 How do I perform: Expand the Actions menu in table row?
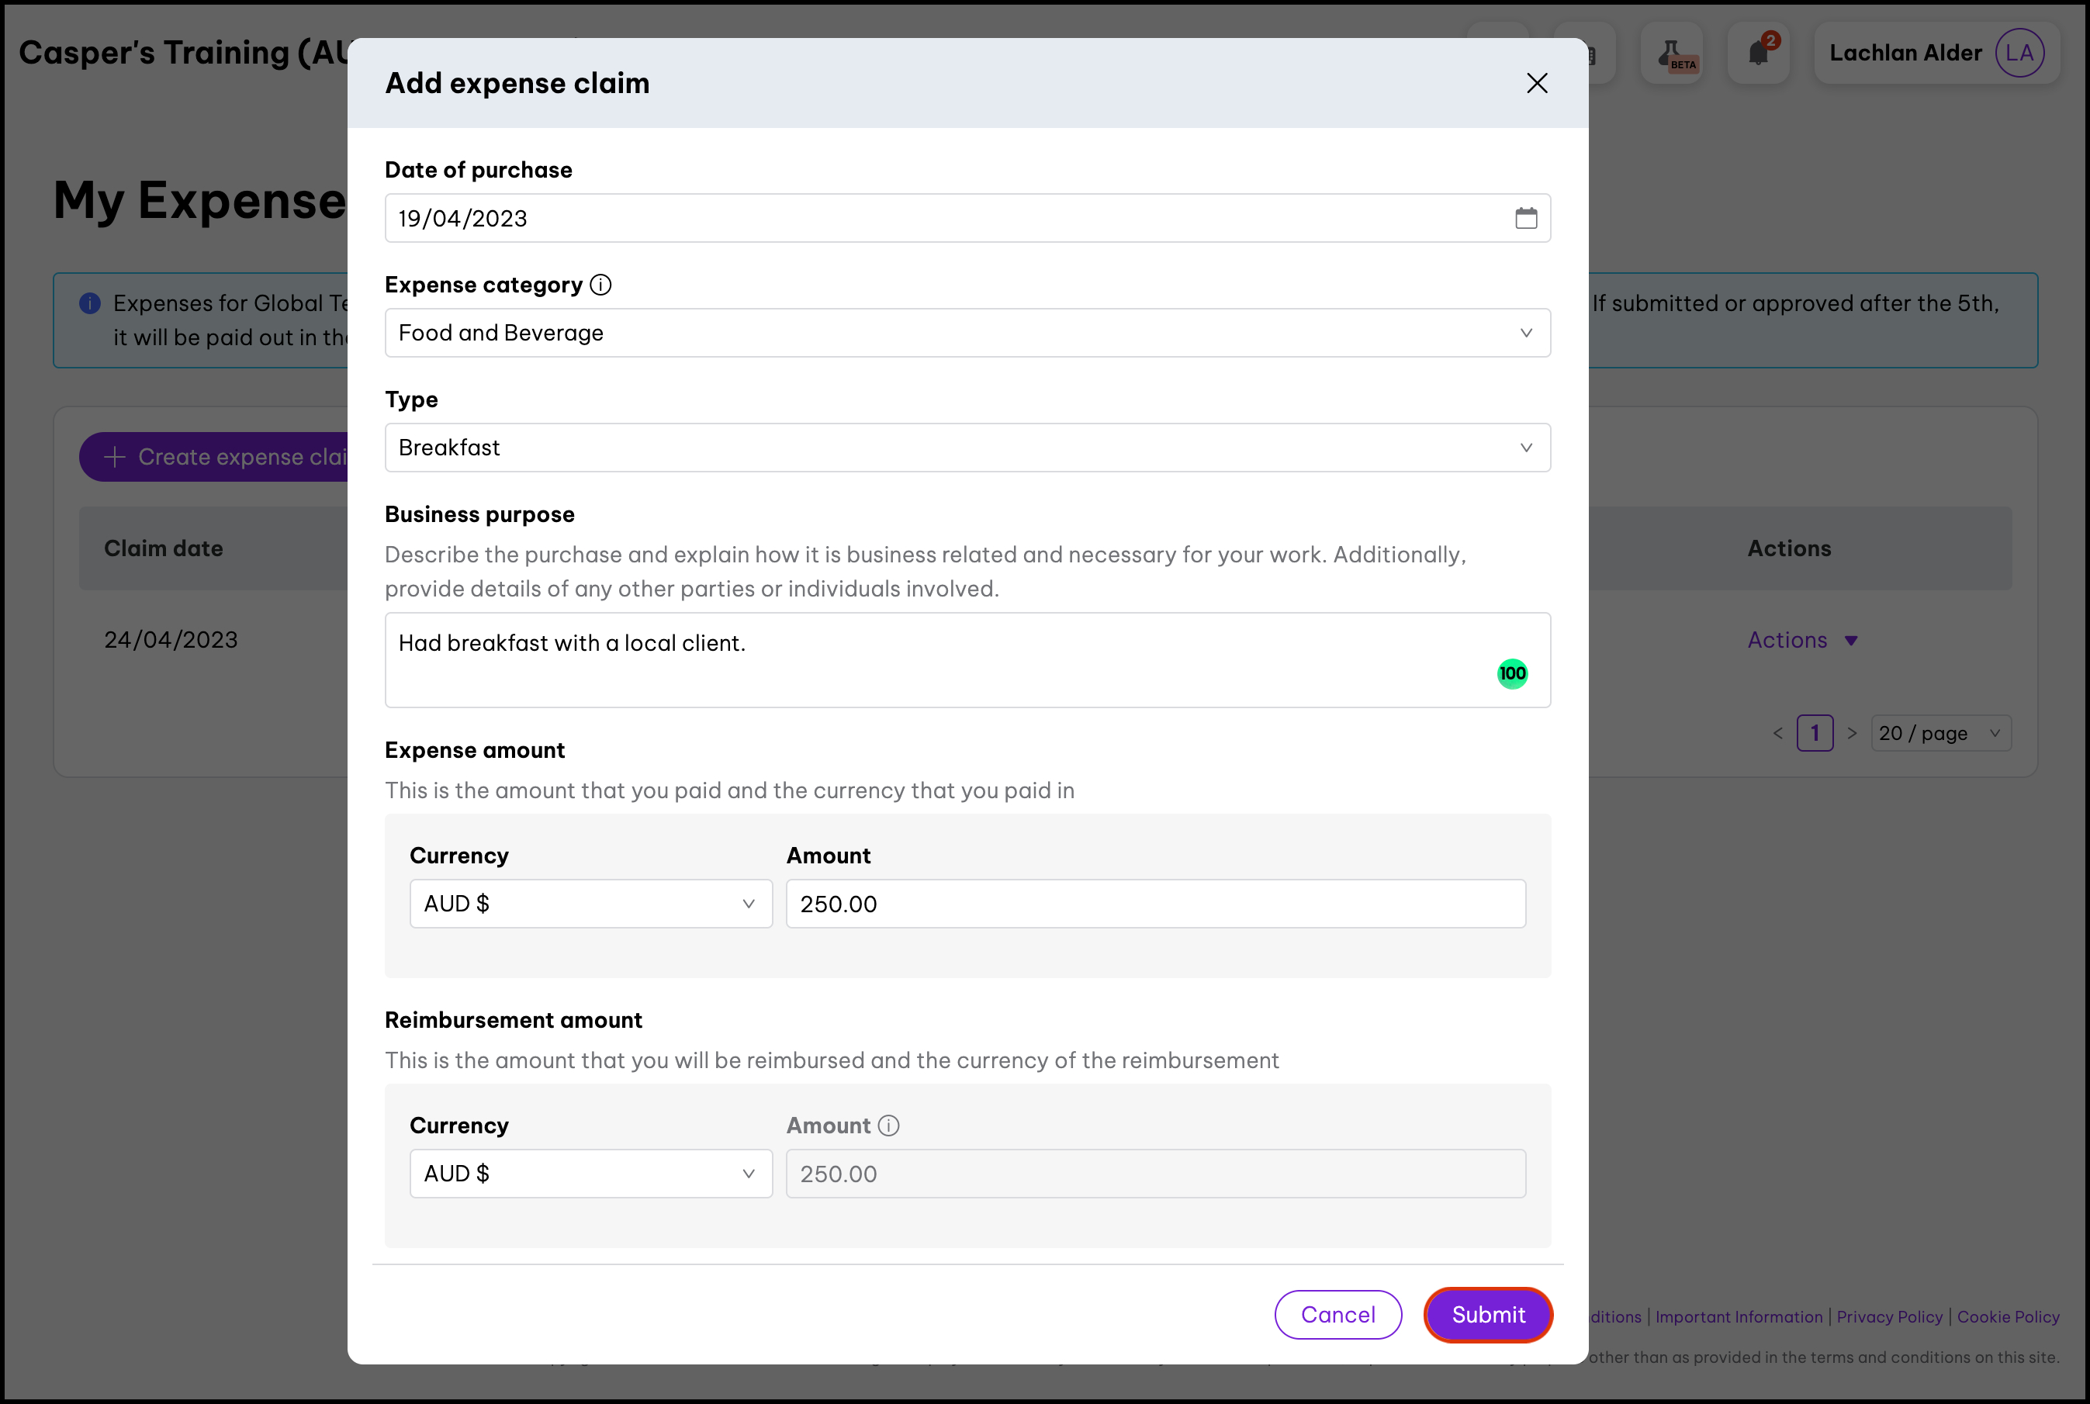[1801, 640]
